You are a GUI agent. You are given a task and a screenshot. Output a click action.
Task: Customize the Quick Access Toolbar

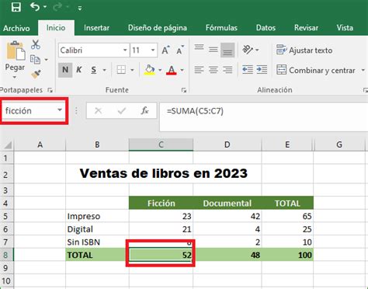(80, 9)
